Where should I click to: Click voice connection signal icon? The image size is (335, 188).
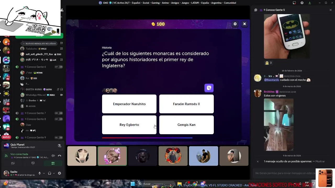pyautogui.click(x=6, y=156)
